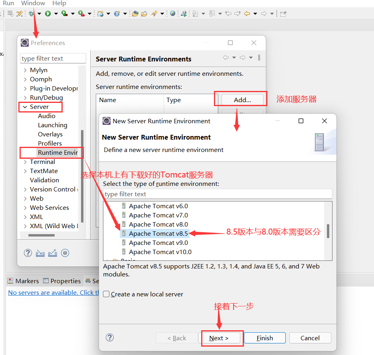Click Preferences tree horizontal scrollbar
The width and height of the screenshot is (374, 355).
[41, 235]
